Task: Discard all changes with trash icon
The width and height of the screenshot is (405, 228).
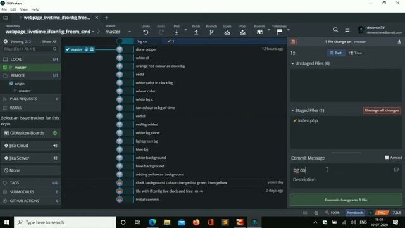Action: [293, 42]
